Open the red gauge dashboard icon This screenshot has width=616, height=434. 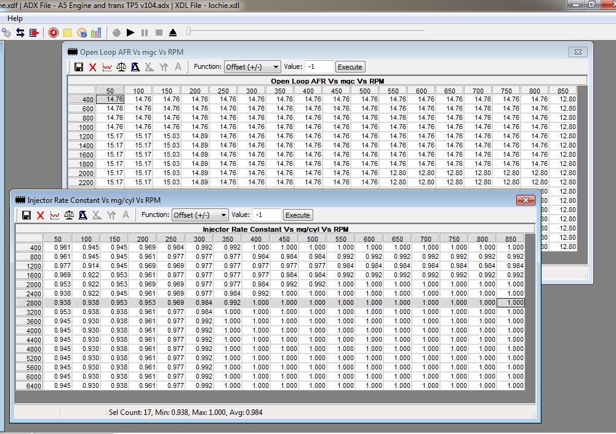point(54,33)
